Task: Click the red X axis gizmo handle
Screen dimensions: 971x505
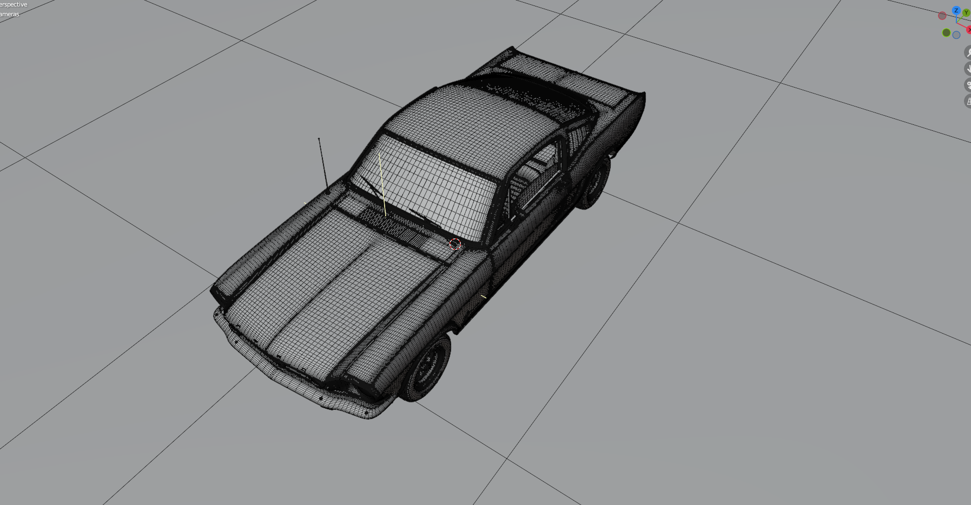Action: 968,30
